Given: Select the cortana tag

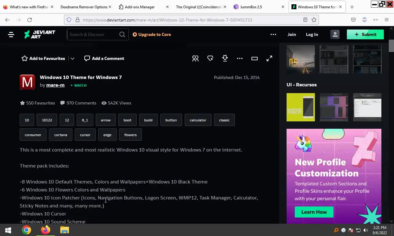Looking at the screenshot, I should 61,135.
